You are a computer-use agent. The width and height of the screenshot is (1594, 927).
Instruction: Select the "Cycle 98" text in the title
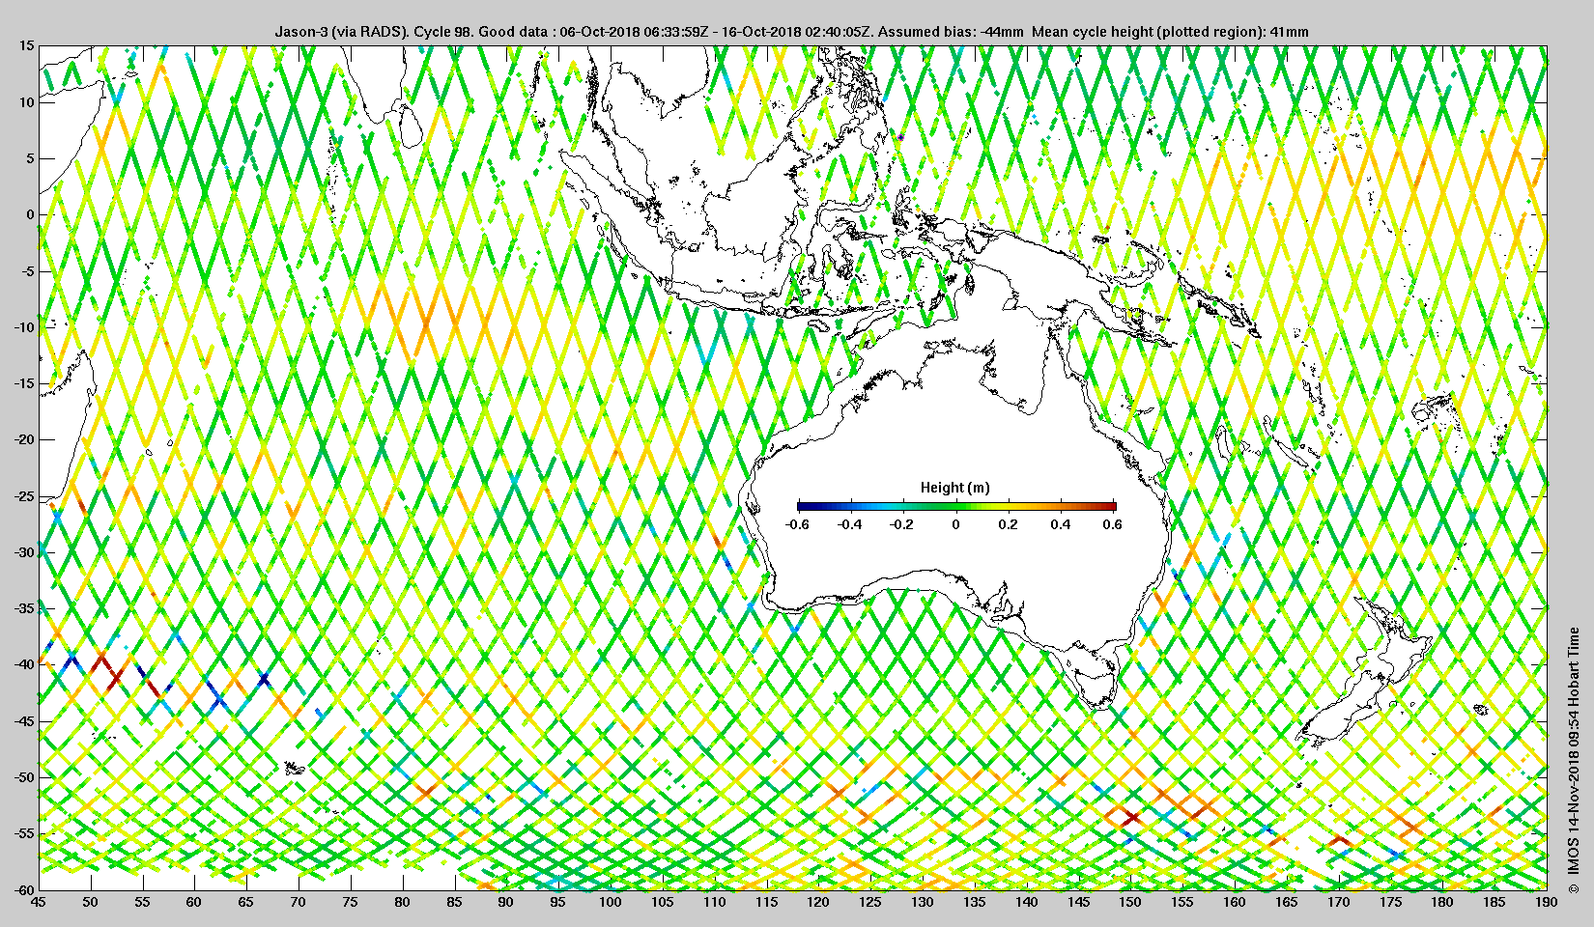443,32
